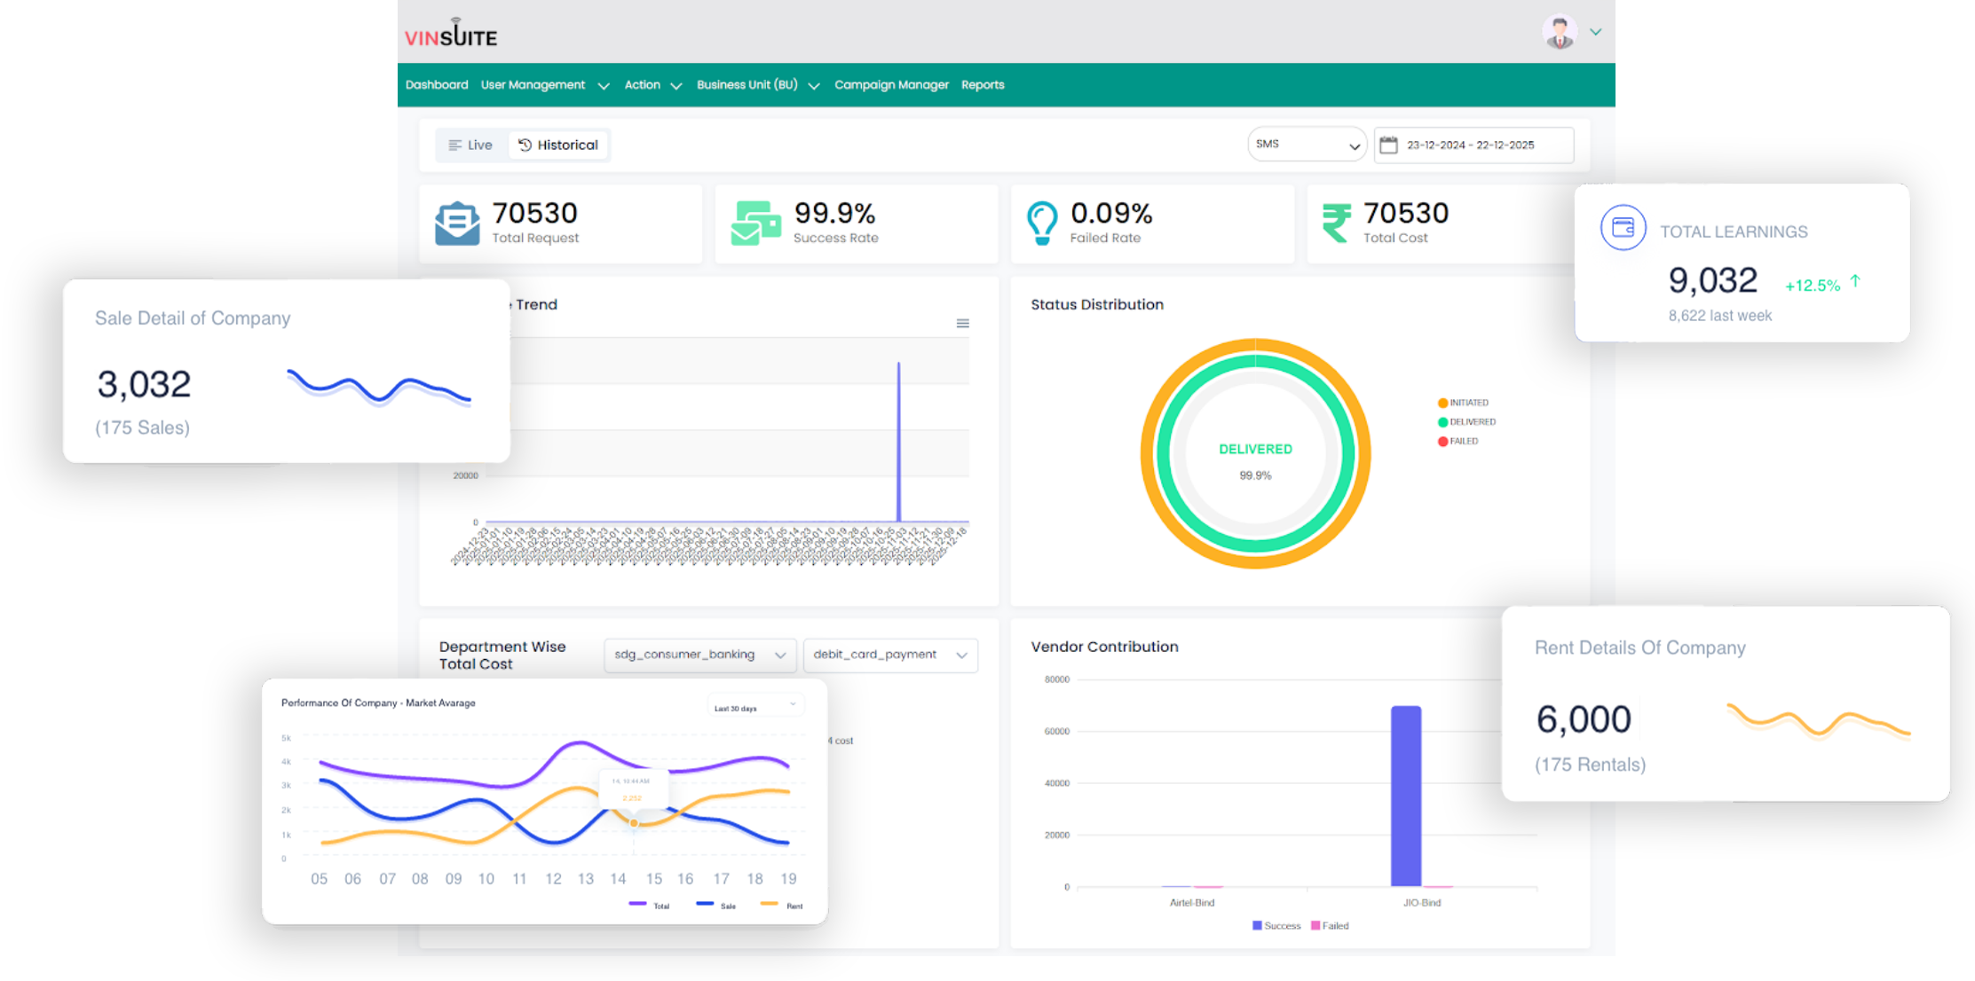Viewport: 1975px width, 981px height.
Task: Toggle the Failed legend in Vendor Contribution
Action: click(x=1330, y=926)
